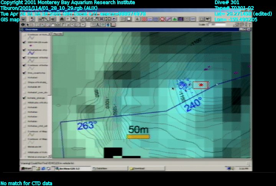Image resolution: width=276 pixels, height=186 pixels.
Task: Click the Add Theme toolbar icon
Action: tap(32, 19)
